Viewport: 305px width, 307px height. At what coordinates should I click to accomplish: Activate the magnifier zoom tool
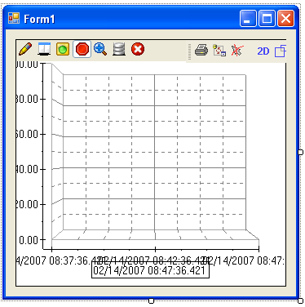pyautogui.click(x=100, y=50)
